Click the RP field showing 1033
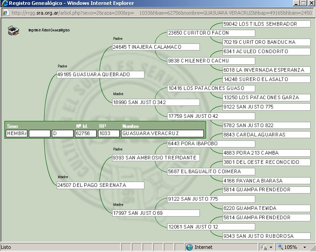The width and height of the screenshot is (316, 252). [x=109, y=133]
